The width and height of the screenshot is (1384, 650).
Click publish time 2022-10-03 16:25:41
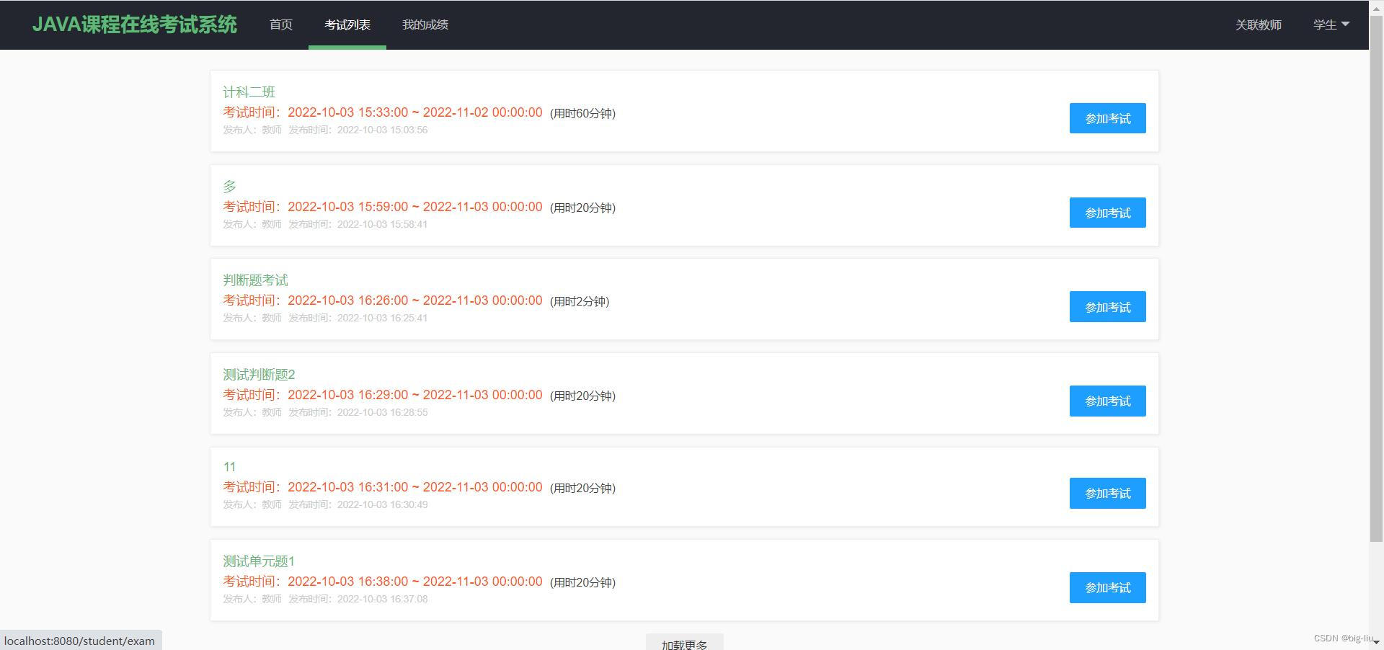(x=382, y=318)
